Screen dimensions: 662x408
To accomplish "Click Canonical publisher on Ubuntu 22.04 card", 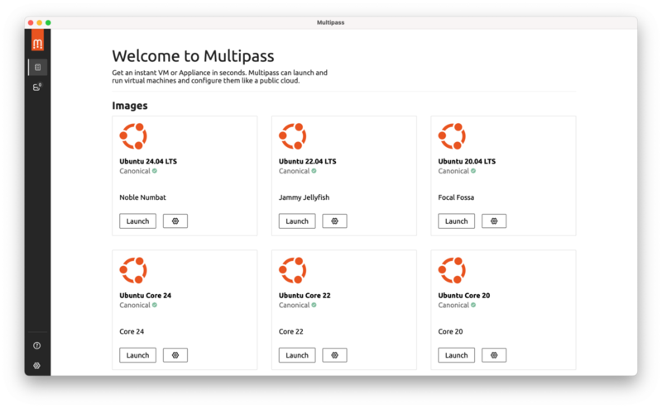I will tap(295, 171).
